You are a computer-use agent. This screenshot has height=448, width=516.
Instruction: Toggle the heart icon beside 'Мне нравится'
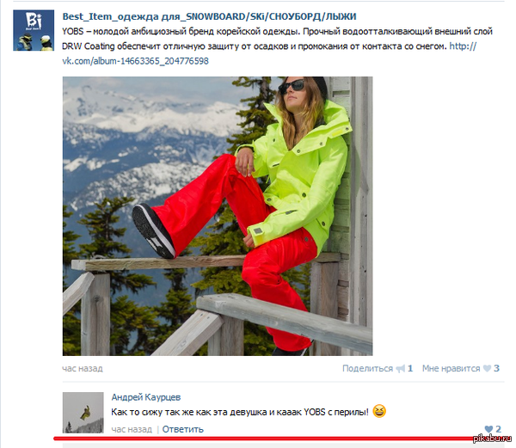pos(487,369)
